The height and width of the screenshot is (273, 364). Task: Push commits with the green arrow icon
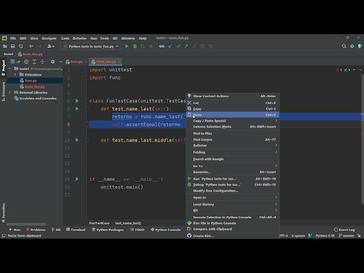coord(186,47)
